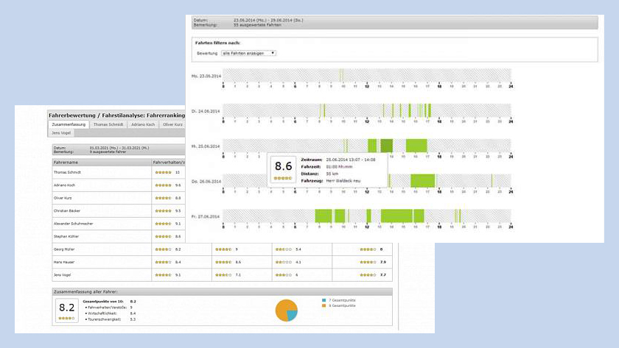Viewport: 619px width, 348px height.
Task: Click the Tourenschwierigkeit value 5.3
Action: [x=133, y=319]
